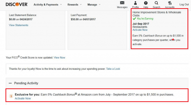The height and width of the screenshot is (105, 191).
Task: Expand the Manage dropdown arrow
Action: [x=100, y=5]
